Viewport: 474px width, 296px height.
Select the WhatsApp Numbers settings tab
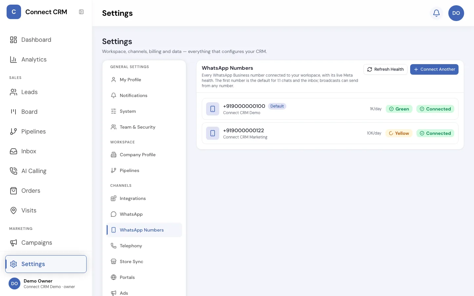coord(144,230)
